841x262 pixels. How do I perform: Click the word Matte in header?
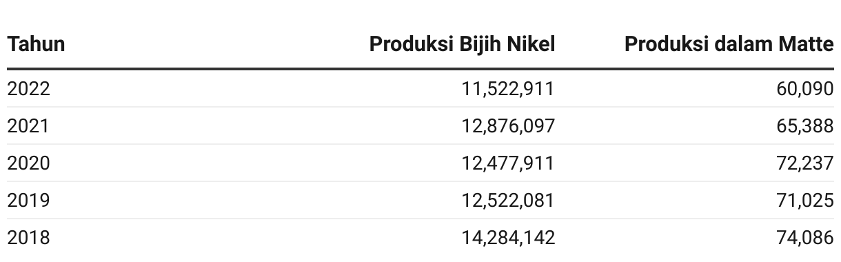click(808, 44)
